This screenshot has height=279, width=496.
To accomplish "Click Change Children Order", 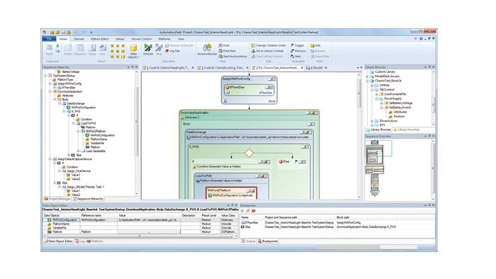I will (x=269, y=45).
